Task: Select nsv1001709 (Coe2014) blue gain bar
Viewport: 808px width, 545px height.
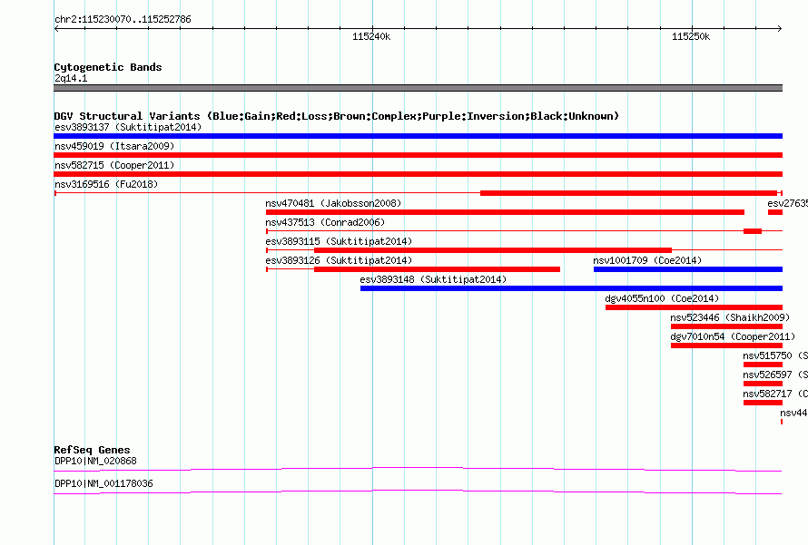Action: coord(688,269)
